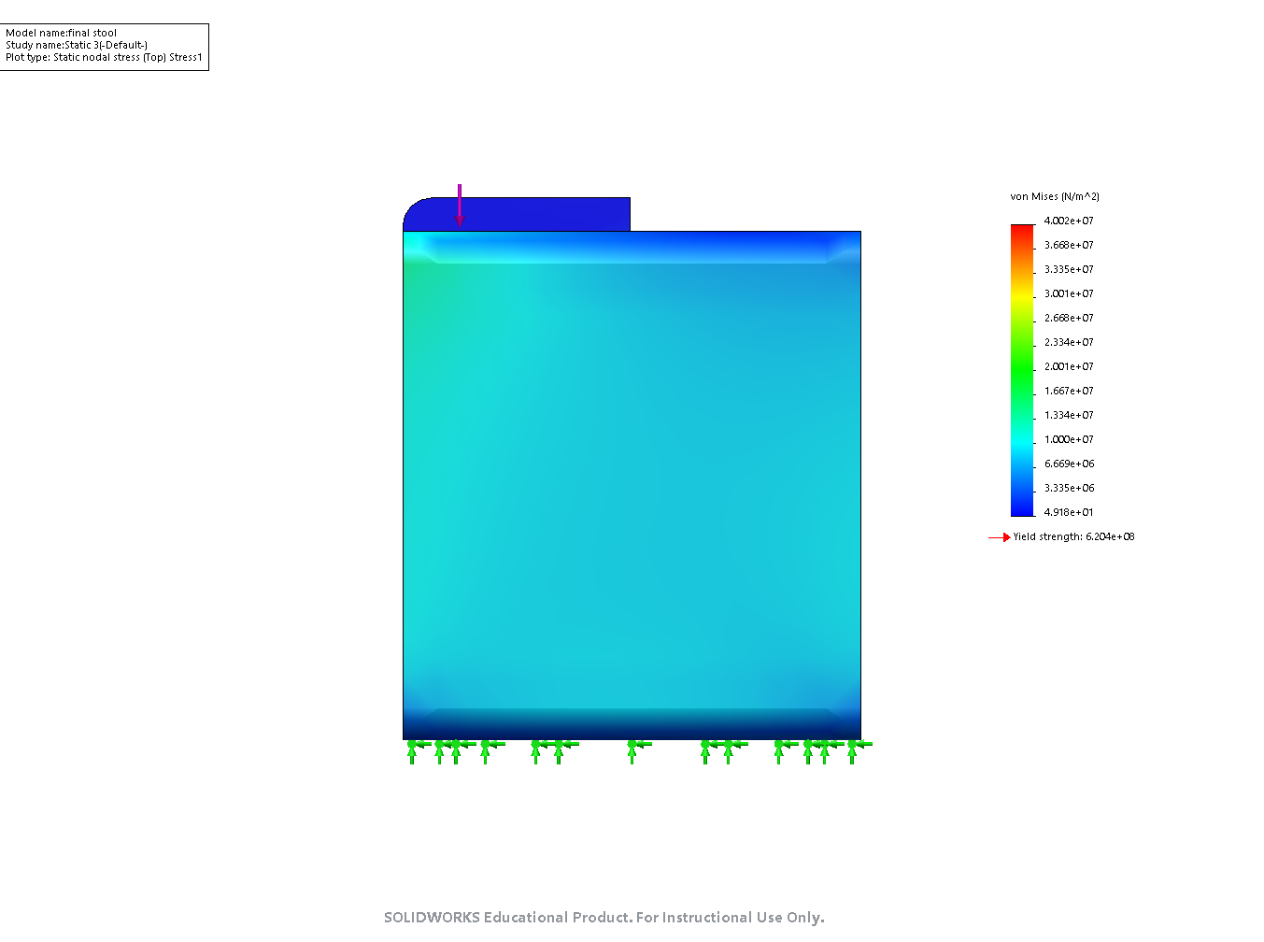
Task: Click the 'Study name:Static 3(-Default-)' text
Action: click(x=77, y=45)
